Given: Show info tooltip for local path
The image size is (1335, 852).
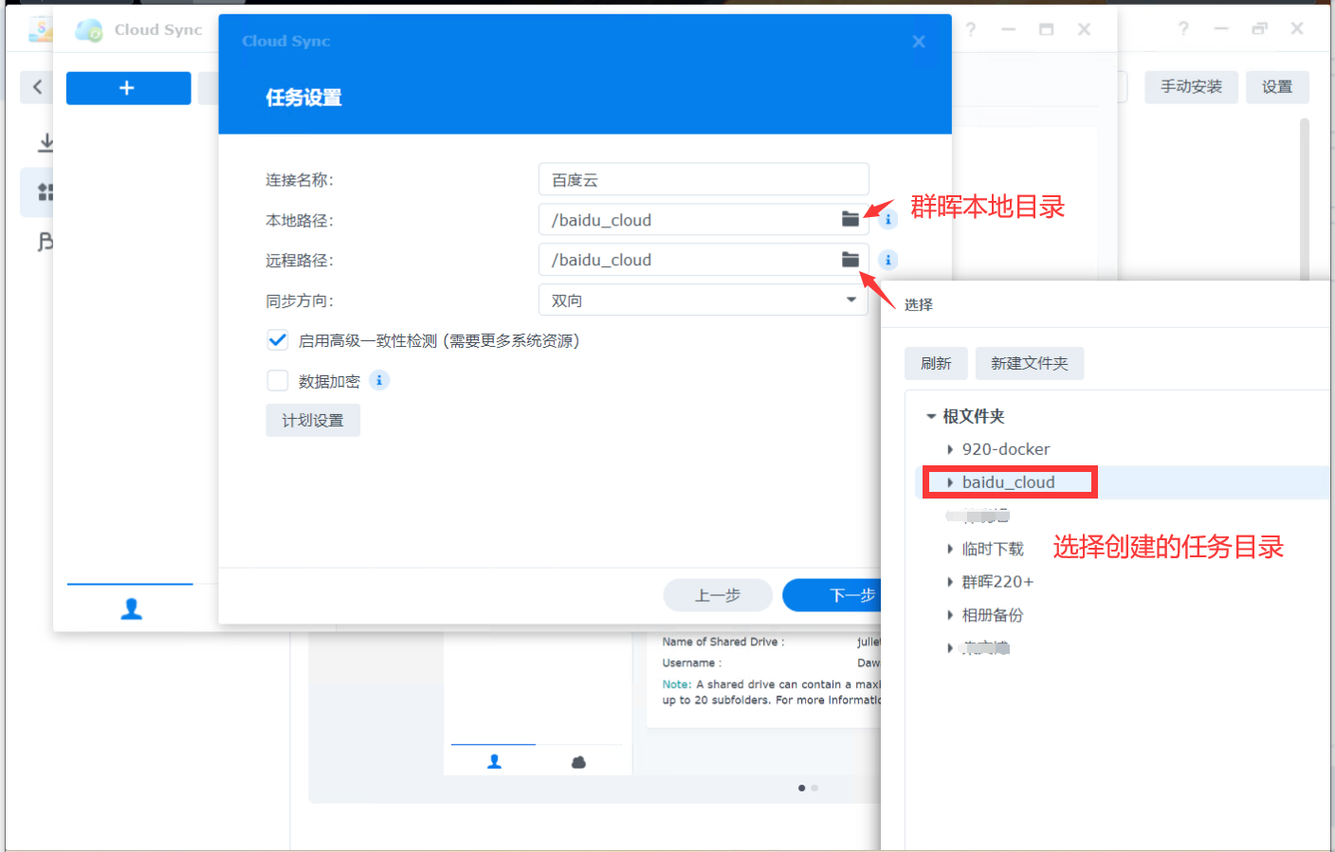Looking at the screenshot, I should click(888, 220).
